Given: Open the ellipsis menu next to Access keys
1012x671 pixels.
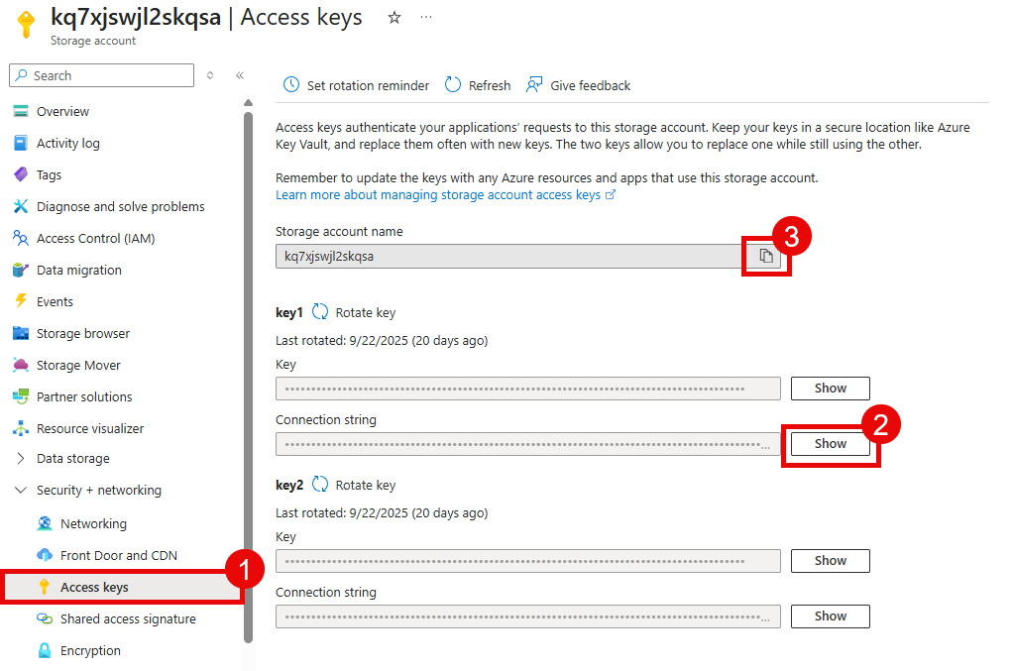Looking at the screenshot, I should (426, 17).
